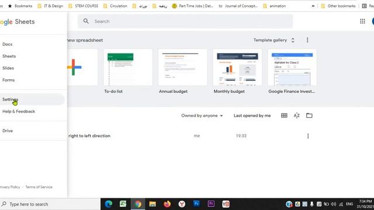Open the Monthly budget template
The image size is (374, 210).
[237, 68]
